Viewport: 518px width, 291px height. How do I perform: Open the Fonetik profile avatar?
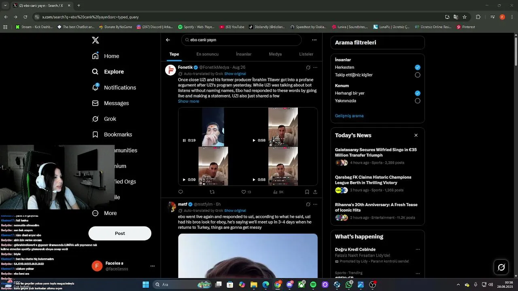point(170,70)
